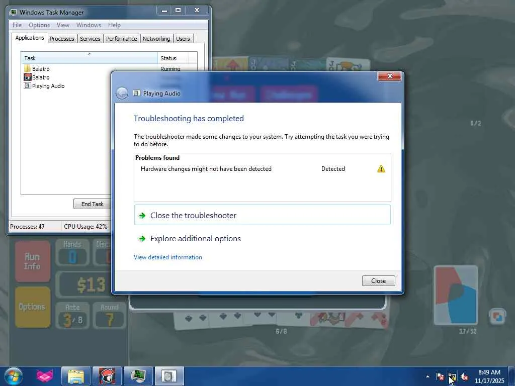Switch to the Performance tab
Screen dimensions: 515x386
pyautogui.click(x=122, y=39)
